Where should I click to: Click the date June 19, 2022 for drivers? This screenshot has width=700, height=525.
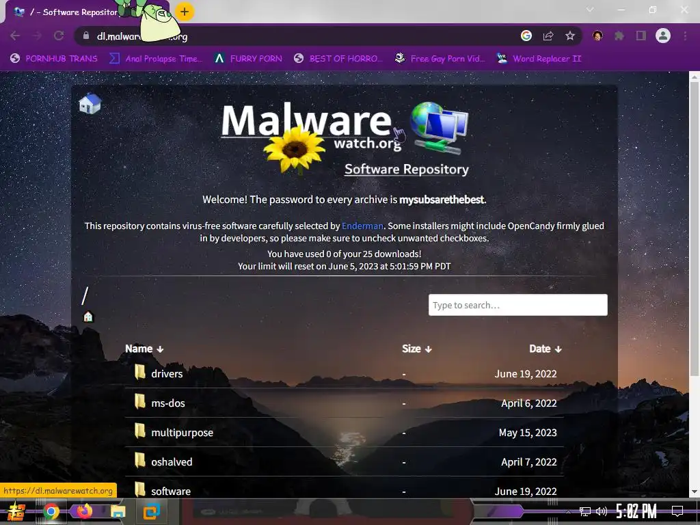(526, 374)
